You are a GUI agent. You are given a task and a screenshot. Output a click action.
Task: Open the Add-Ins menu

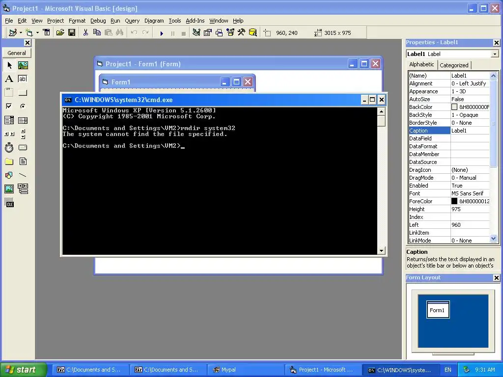pos(195,21)
